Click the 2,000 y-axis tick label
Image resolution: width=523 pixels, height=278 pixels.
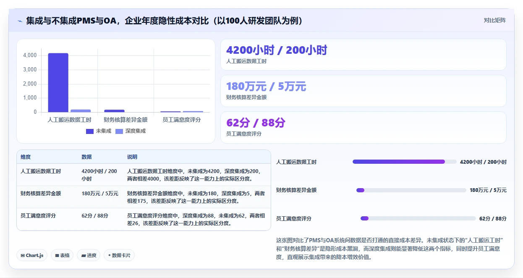[x=30, y=84]
